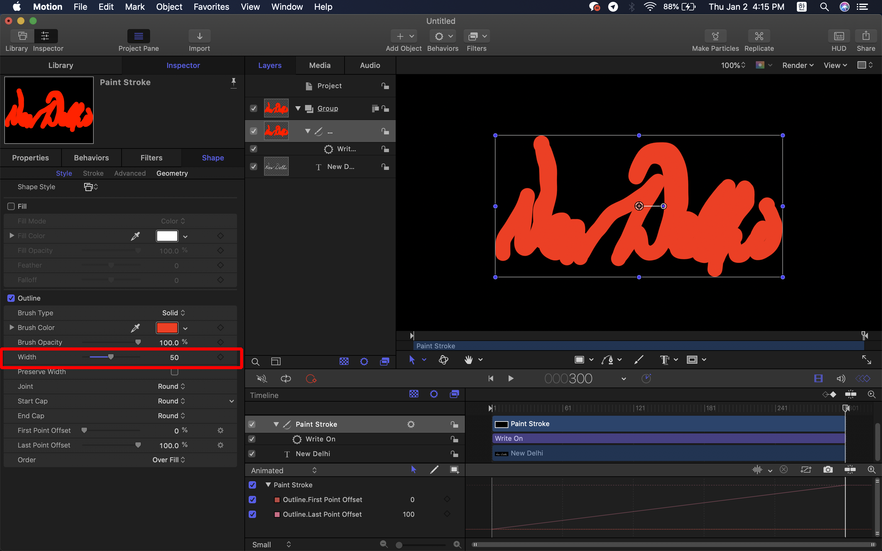The height and width of the screenshot is (551, 882).
Task: Switch to the Behaviors tab
Action: [91, 158]
